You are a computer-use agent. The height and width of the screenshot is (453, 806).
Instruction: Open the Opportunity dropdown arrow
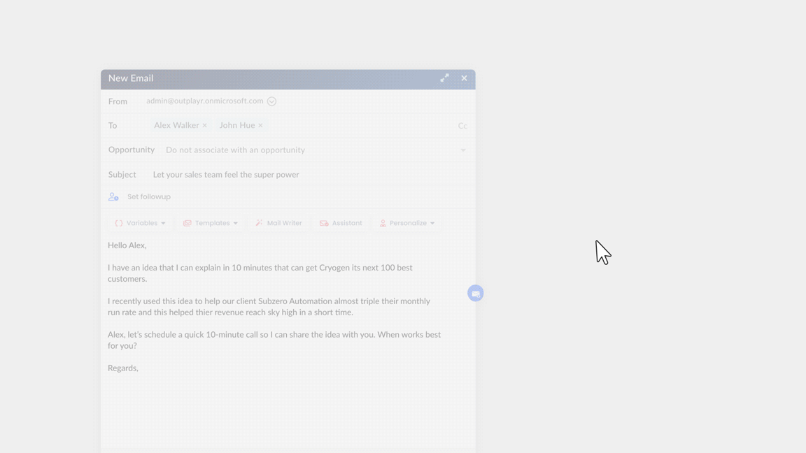point(463,150)
